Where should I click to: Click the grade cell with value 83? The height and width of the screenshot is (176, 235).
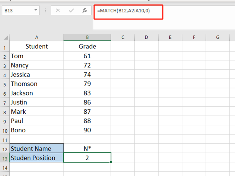87,93
